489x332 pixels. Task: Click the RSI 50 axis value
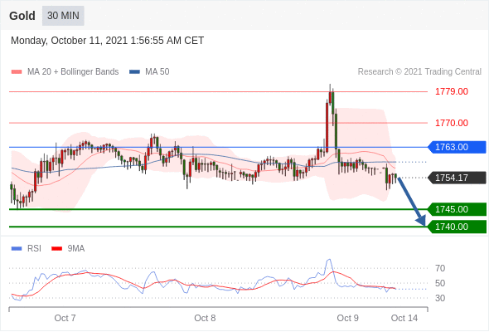click(440, 283)
